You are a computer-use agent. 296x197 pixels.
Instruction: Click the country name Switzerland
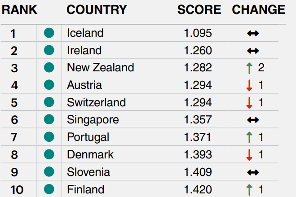[96, 102]
